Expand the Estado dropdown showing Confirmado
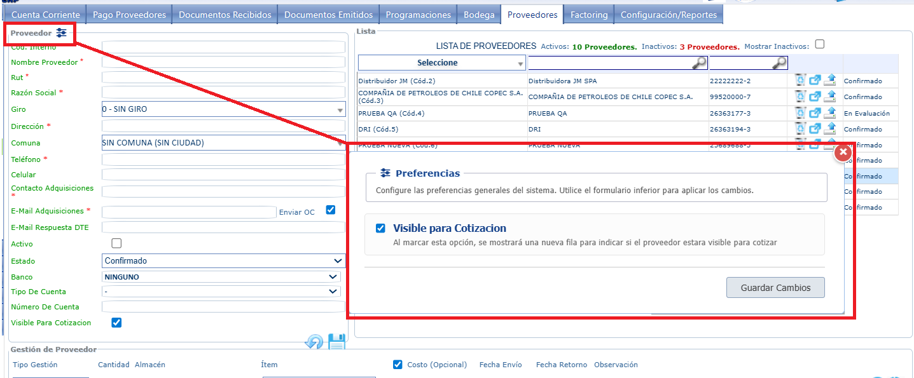 [x=223, y=260]
